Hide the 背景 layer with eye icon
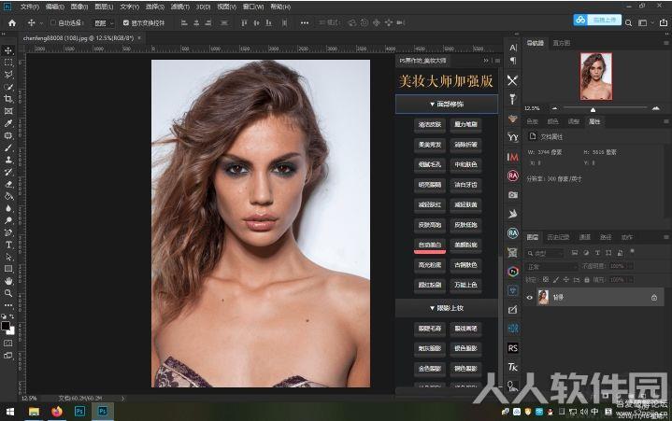Viewport: 672px width, 421px height. tap(530, 298)
